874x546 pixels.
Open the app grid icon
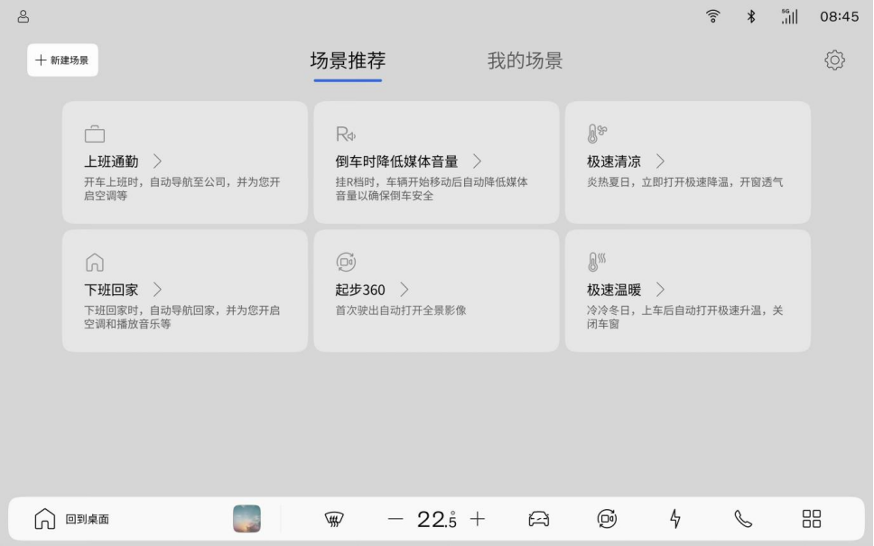click(812, 519)
